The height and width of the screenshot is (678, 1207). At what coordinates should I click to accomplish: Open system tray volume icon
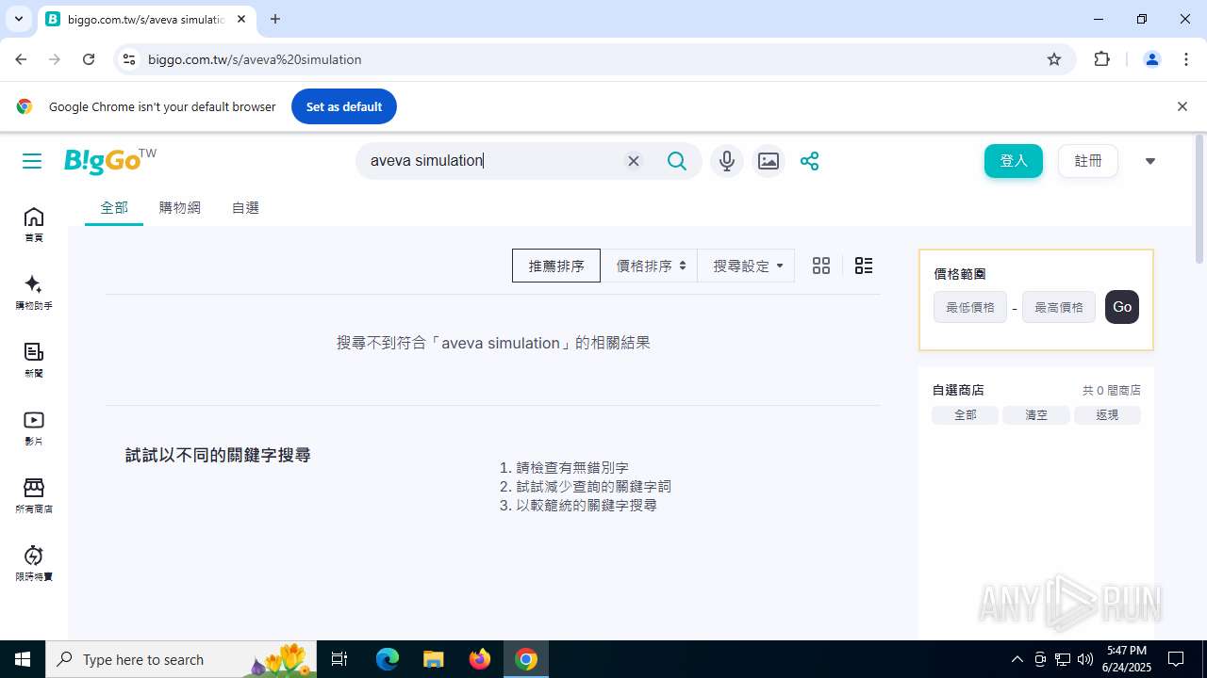[x=1085, y=659]
